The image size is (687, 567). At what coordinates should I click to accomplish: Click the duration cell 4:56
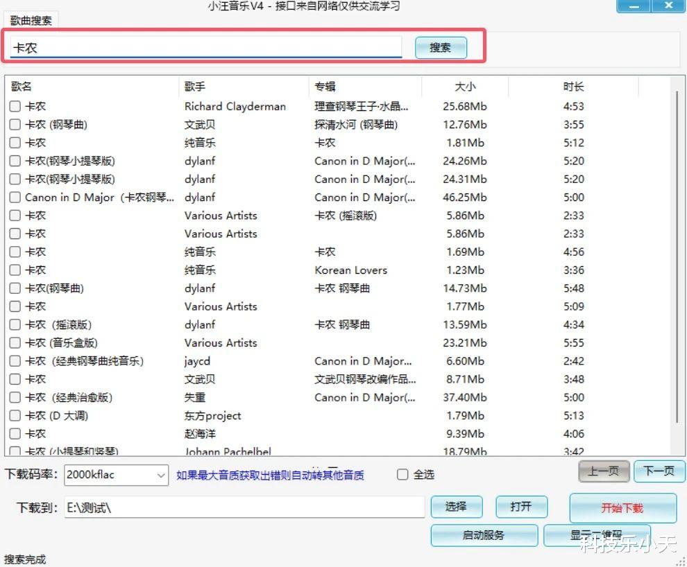click(x=573, y=252)
